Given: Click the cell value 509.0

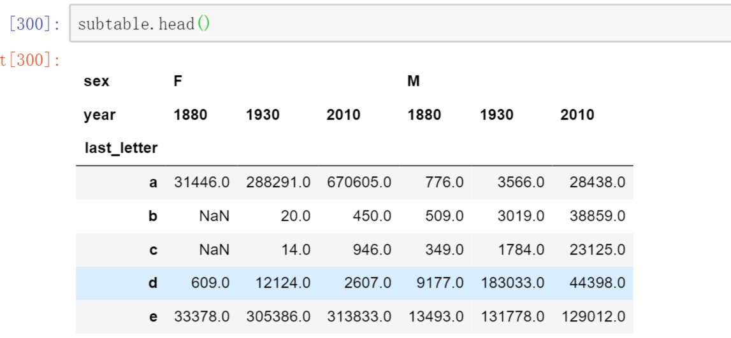Looking at the screenshot, I should (x=444, y=216).
